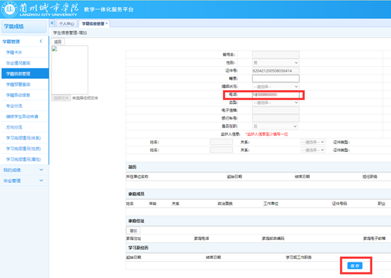Click the 增加 button under 家庭住址
The image size is (391, 278).
coord(133,231)
